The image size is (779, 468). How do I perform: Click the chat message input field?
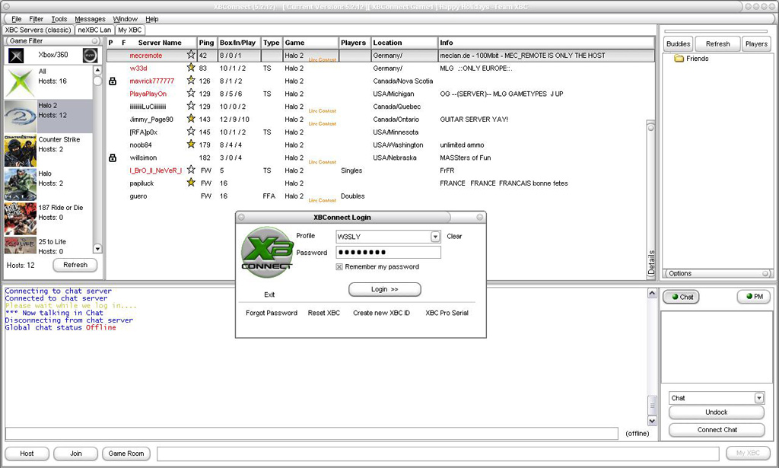pyautogui.click(x=311, y=433)
